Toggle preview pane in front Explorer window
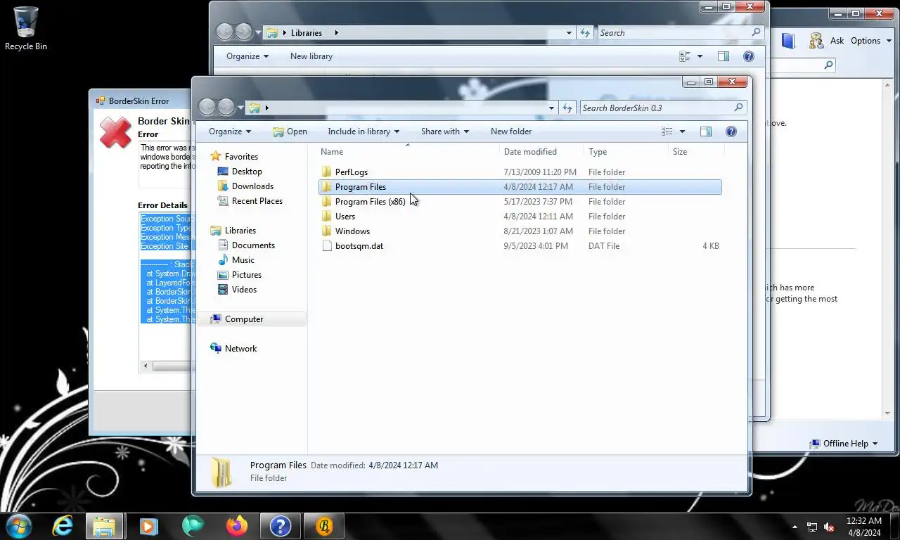The width and height of the screenshot is (900, 540). tap(706, 131)
